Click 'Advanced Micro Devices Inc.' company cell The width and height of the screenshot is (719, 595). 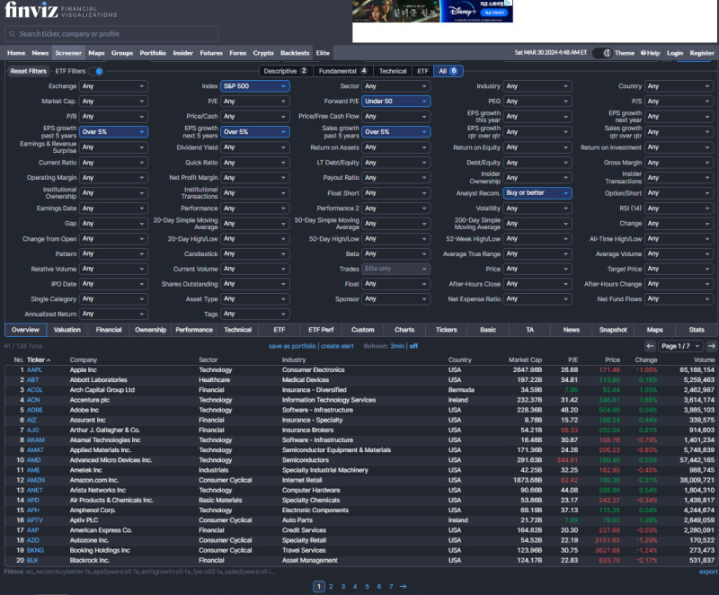tap(111, 460)
